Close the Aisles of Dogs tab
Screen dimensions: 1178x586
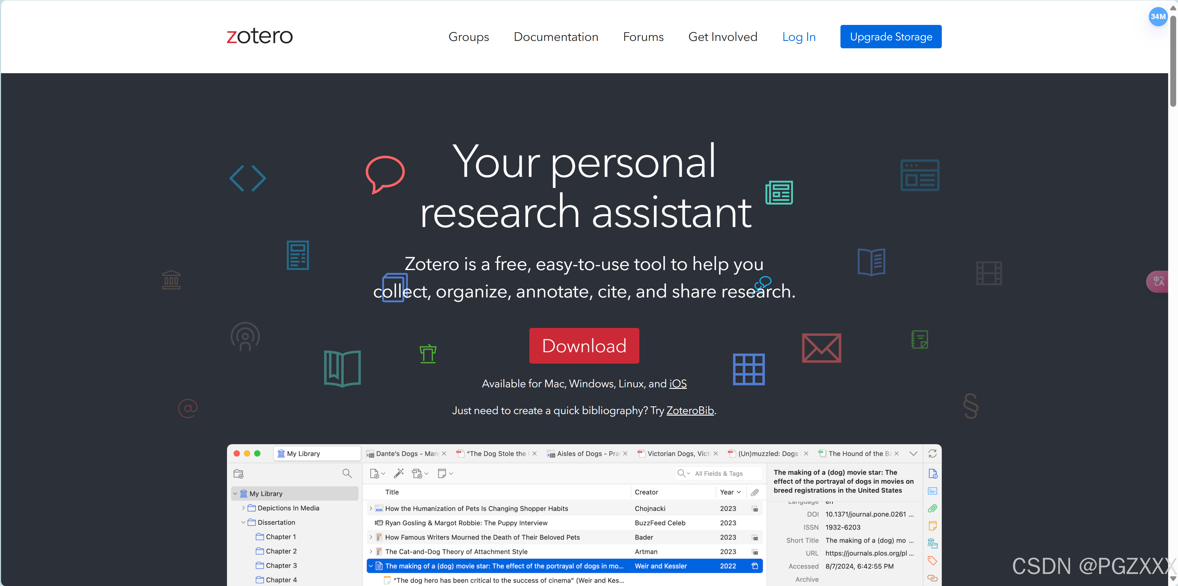(625, 453)
